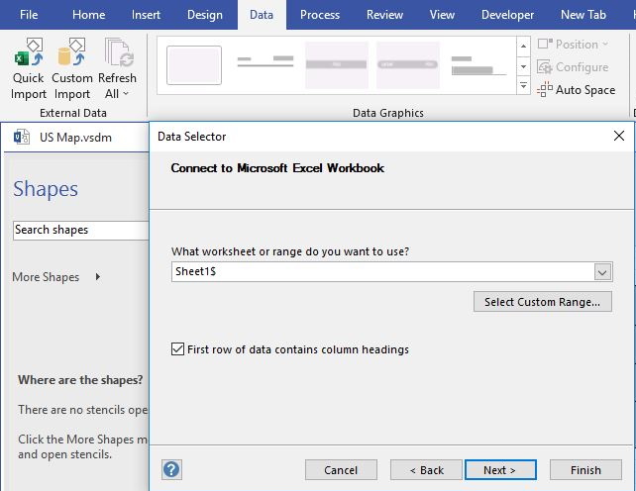The height and width of the screenshot is (491, 636).
Task: Click the Custom Import icon
Action: coord(71,53)
